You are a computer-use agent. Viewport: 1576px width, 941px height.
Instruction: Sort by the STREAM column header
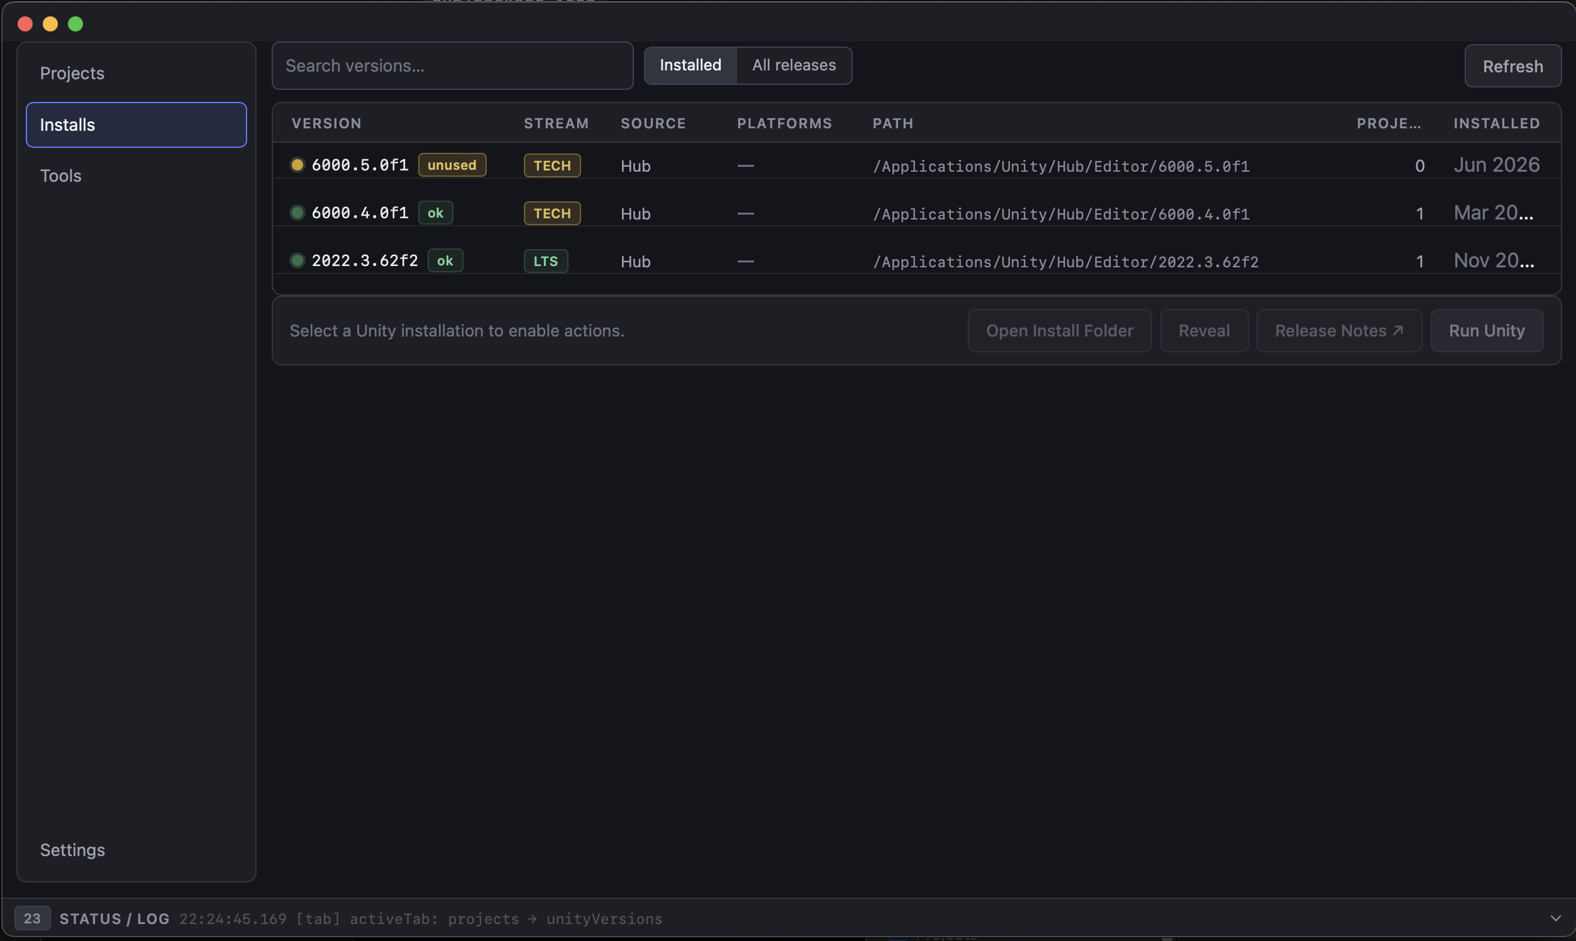[x=556, y=123]
